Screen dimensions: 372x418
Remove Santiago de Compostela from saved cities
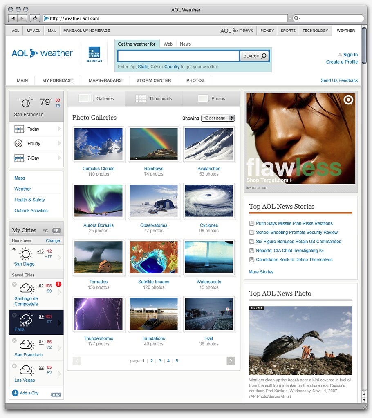pyautogui.click(x=14, y=285)
